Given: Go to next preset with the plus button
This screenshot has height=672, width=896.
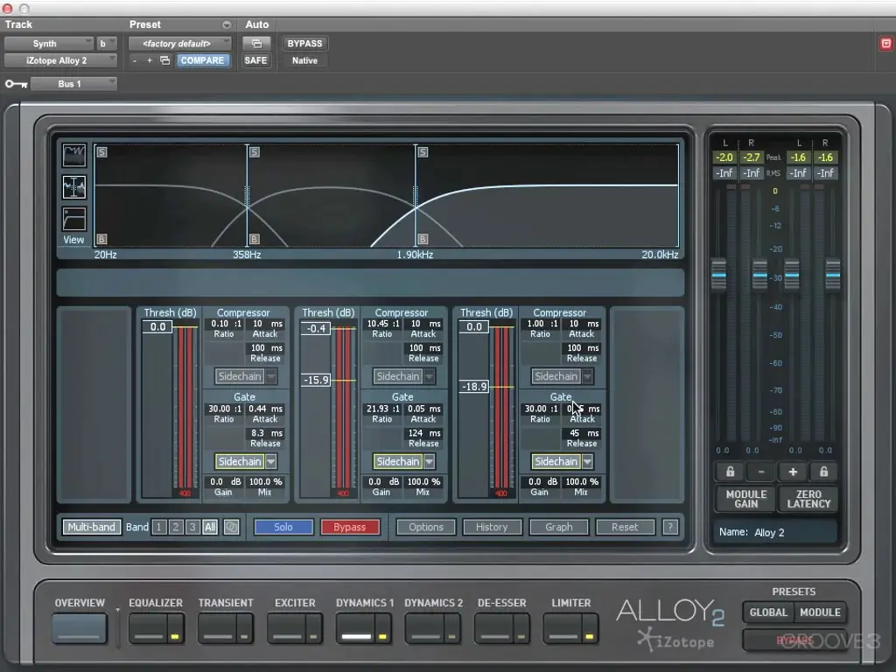Looking at the screenshot, I should 149,60.
